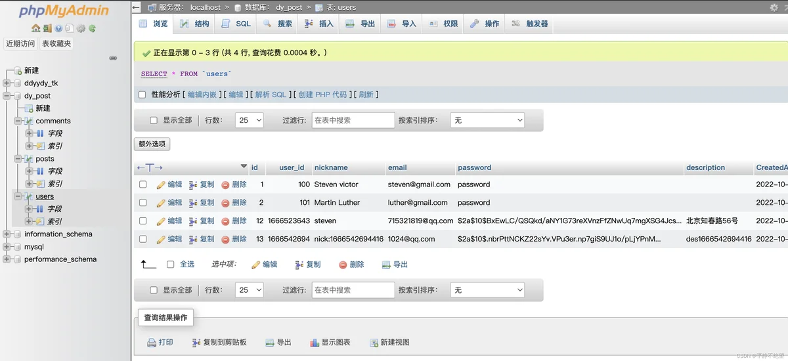Image resolution: width=788 pixels, height=361 pixels.
Task: Click the link chain icon in sidebar
Action: coord(113,58)
